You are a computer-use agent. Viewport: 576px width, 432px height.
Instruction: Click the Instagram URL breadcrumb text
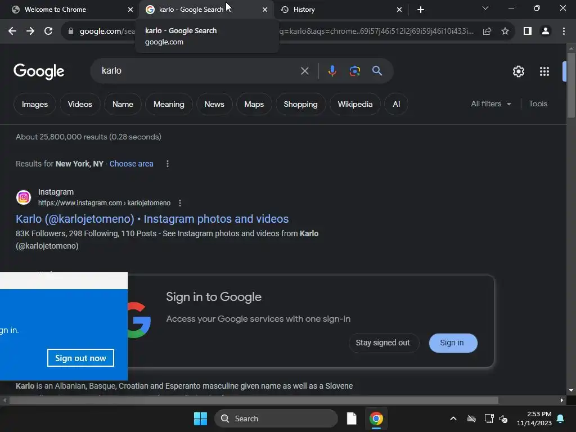[x=104, y=203]
